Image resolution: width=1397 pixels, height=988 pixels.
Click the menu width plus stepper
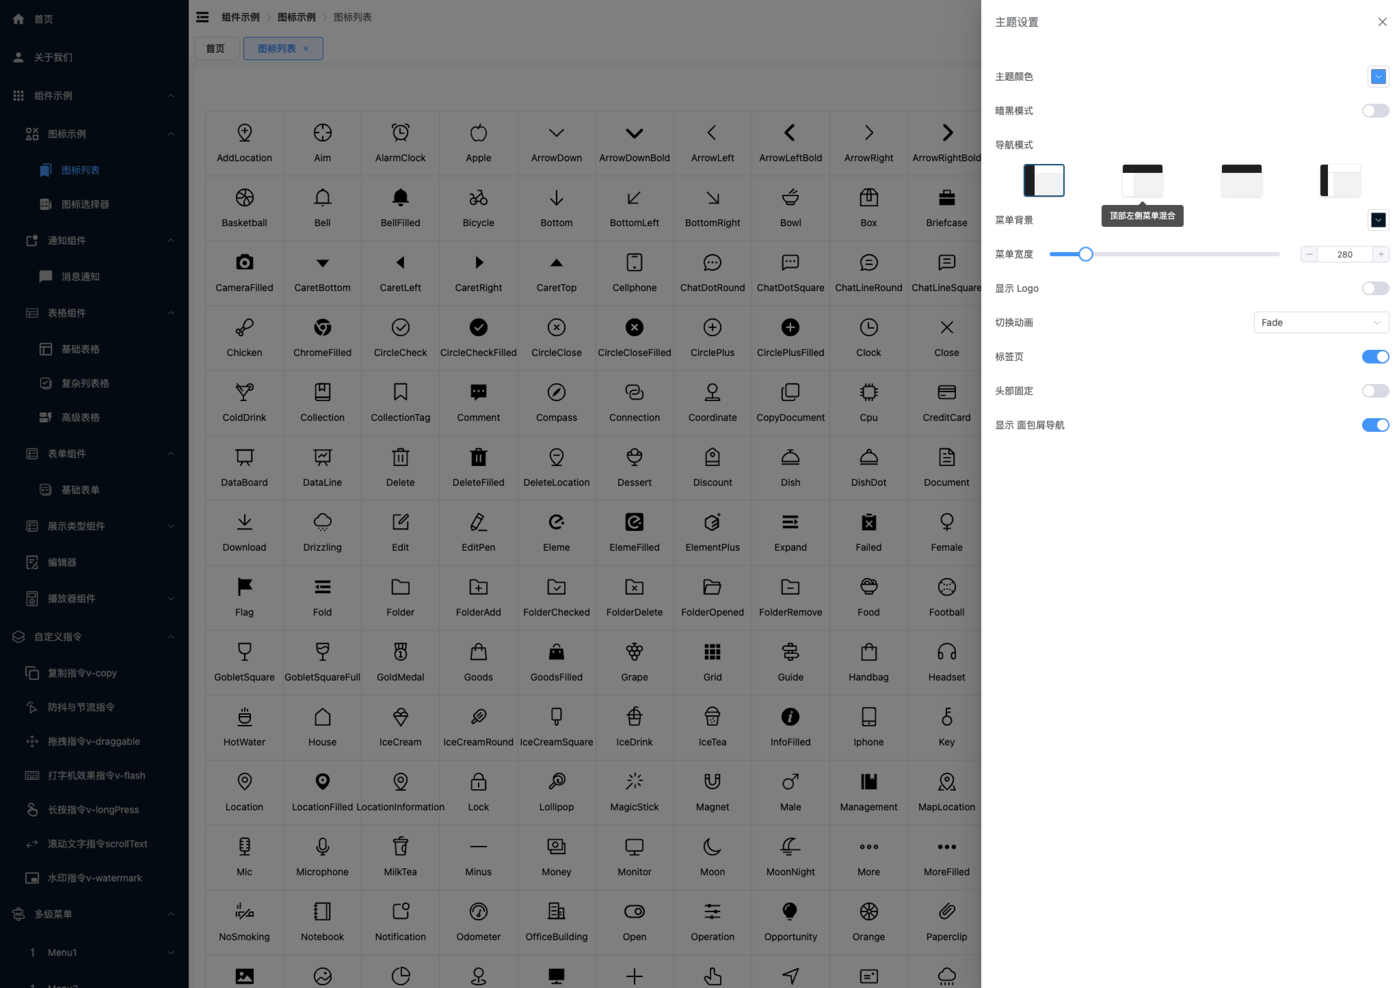pyautogui.click(x=1381, y=254)
